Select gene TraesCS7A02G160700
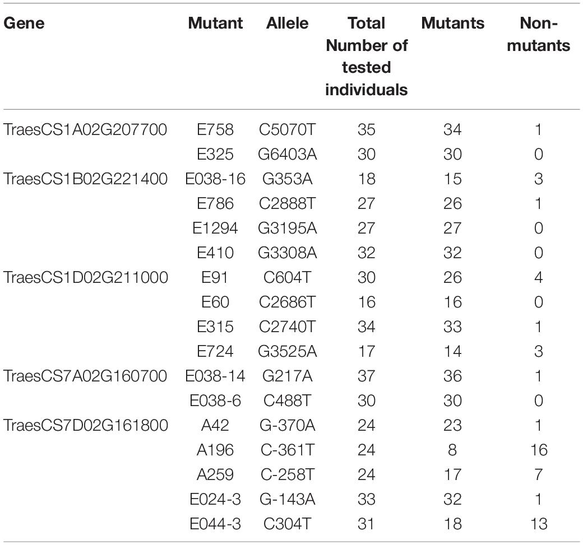The height and width of the screenshot is (545, 583). (85, 376)
